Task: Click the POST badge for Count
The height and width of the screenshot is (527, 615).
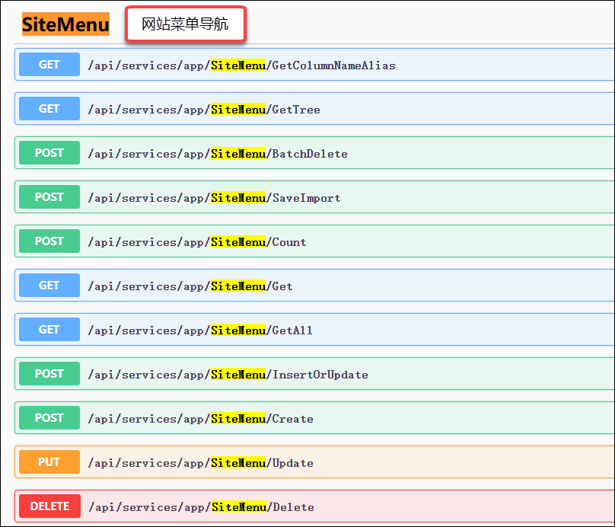Action: tap(49, 241)
